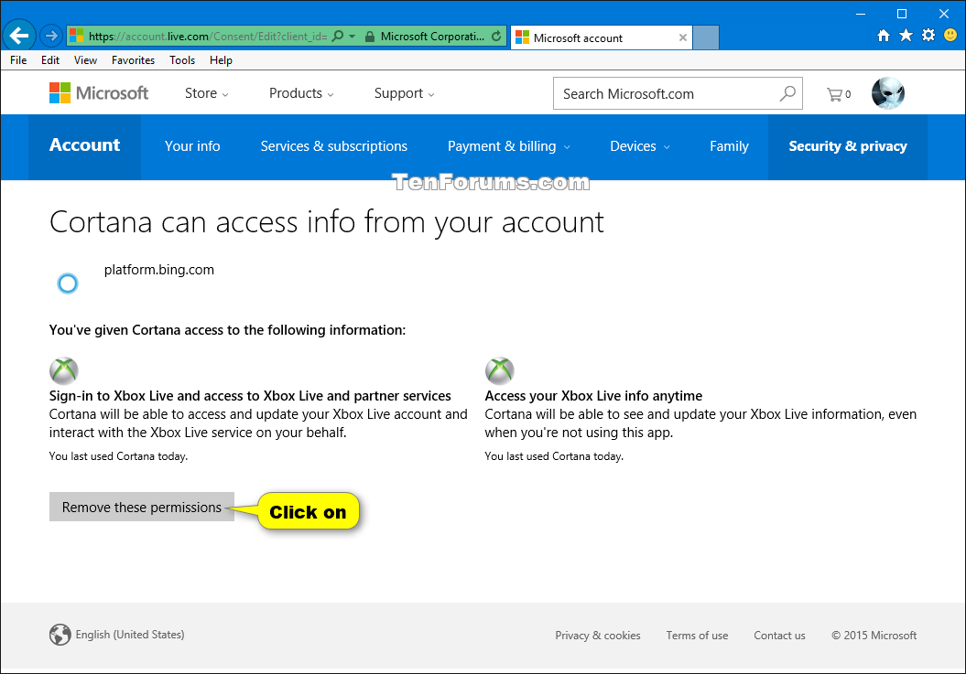This screenshot has width=966, height=674.
Task: Click the address bar URL text
Action: 208,37
